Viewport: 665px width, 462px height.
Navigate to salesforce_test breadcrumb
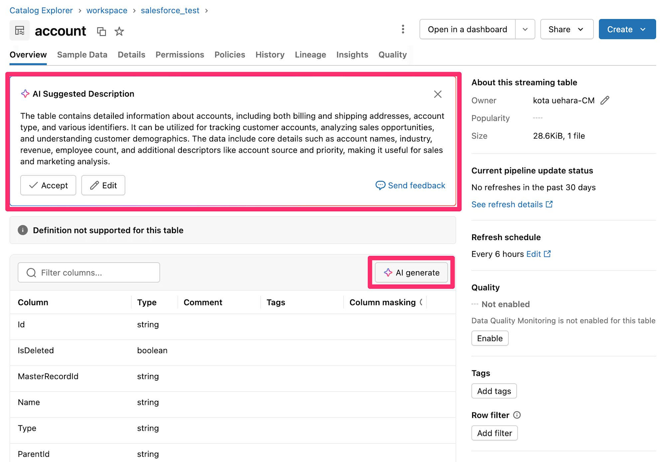pyautogui.click(x=170, y=10)
